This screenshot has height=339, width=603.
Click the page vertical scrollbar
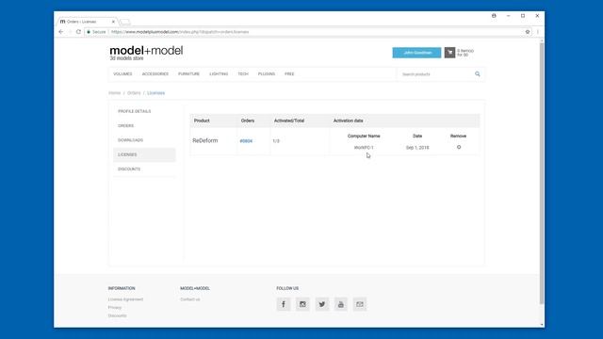[542, 173]
